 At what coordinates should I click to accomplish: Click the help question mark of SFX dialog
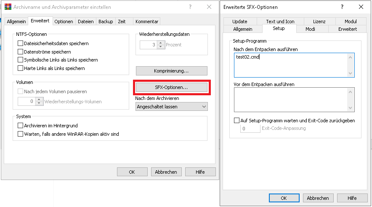tap(342, 7)
